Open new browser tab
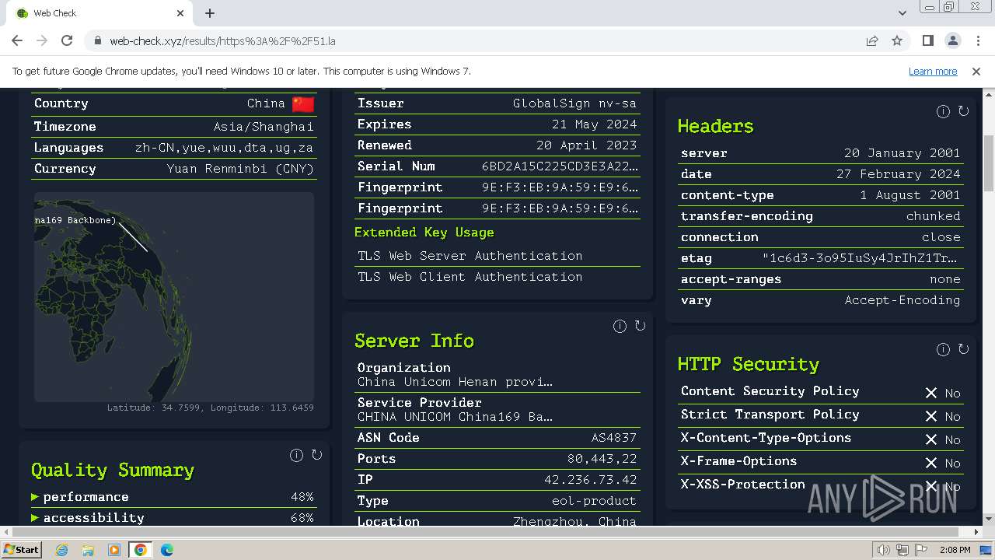This screenshot has height=560, width=995. pyautogui.click(x=210, y=13)
